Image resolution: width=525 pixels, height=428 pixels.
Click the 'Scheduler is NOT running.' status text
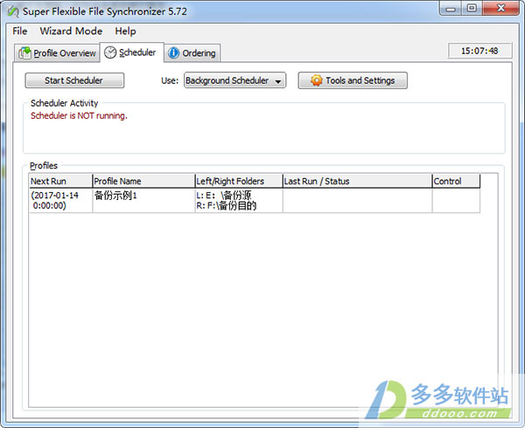(x=79, y=115)
